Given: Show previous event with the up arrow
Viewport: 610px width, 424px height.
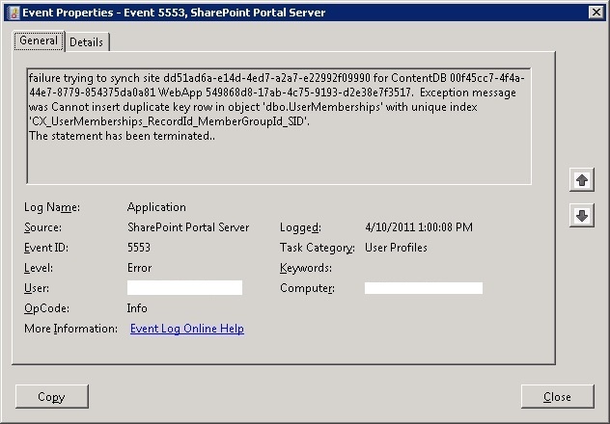Looking at the screenshot, I should [x=582, y=180].
